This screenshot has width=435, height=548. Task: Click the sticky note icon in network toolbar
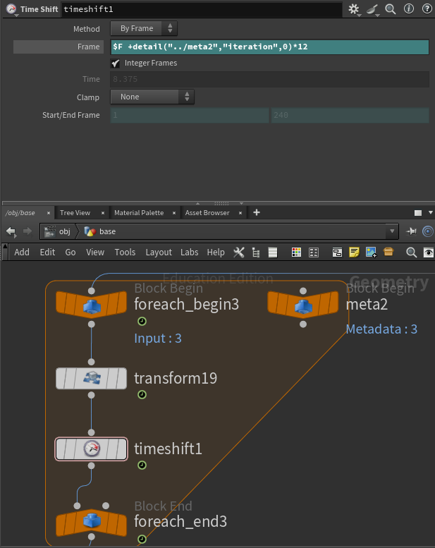[x=354, y=252]
